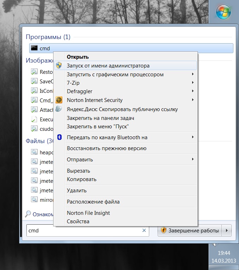Click the Bluetooth icon in context menu

tap(59, 137)
